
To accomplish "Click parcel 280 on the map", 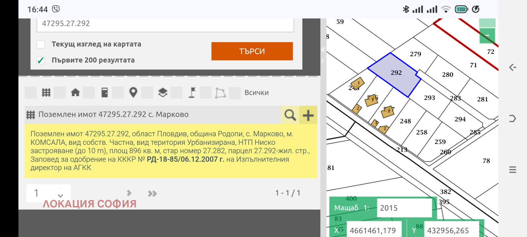I will (x=447, y=75).
